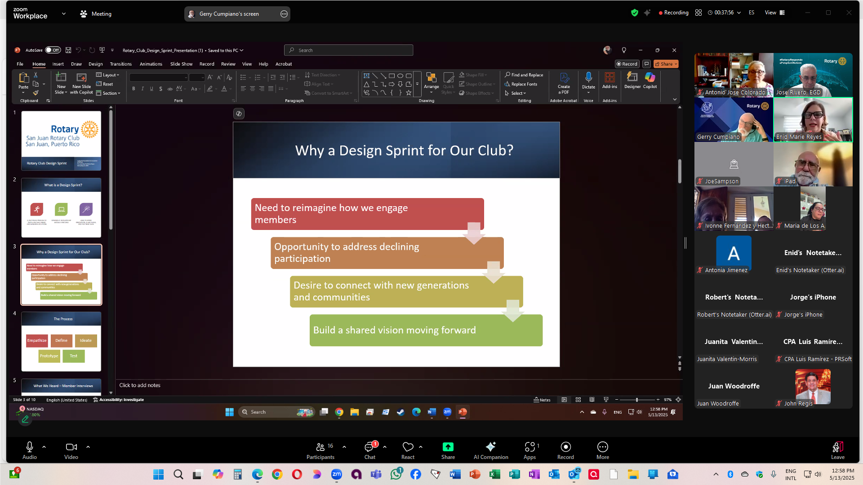This screenshot has width=863, height=485.
Task: Click the ES language button
Action: 752,13
